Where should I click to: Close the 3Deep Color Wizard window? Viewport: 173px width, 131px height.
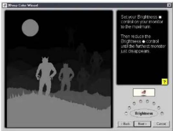point(169,5)
